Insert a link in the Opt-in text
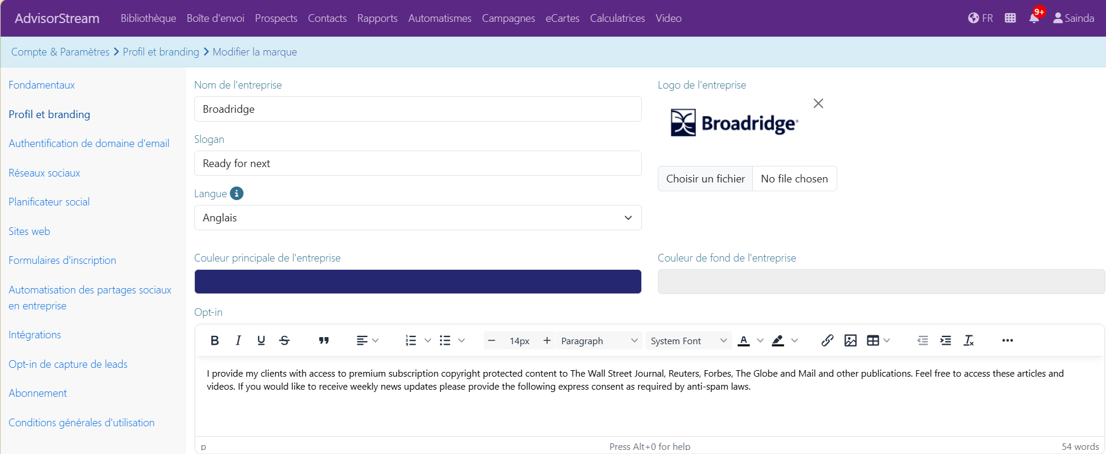The image size is (1106, 454). click(x=827, y=341)
